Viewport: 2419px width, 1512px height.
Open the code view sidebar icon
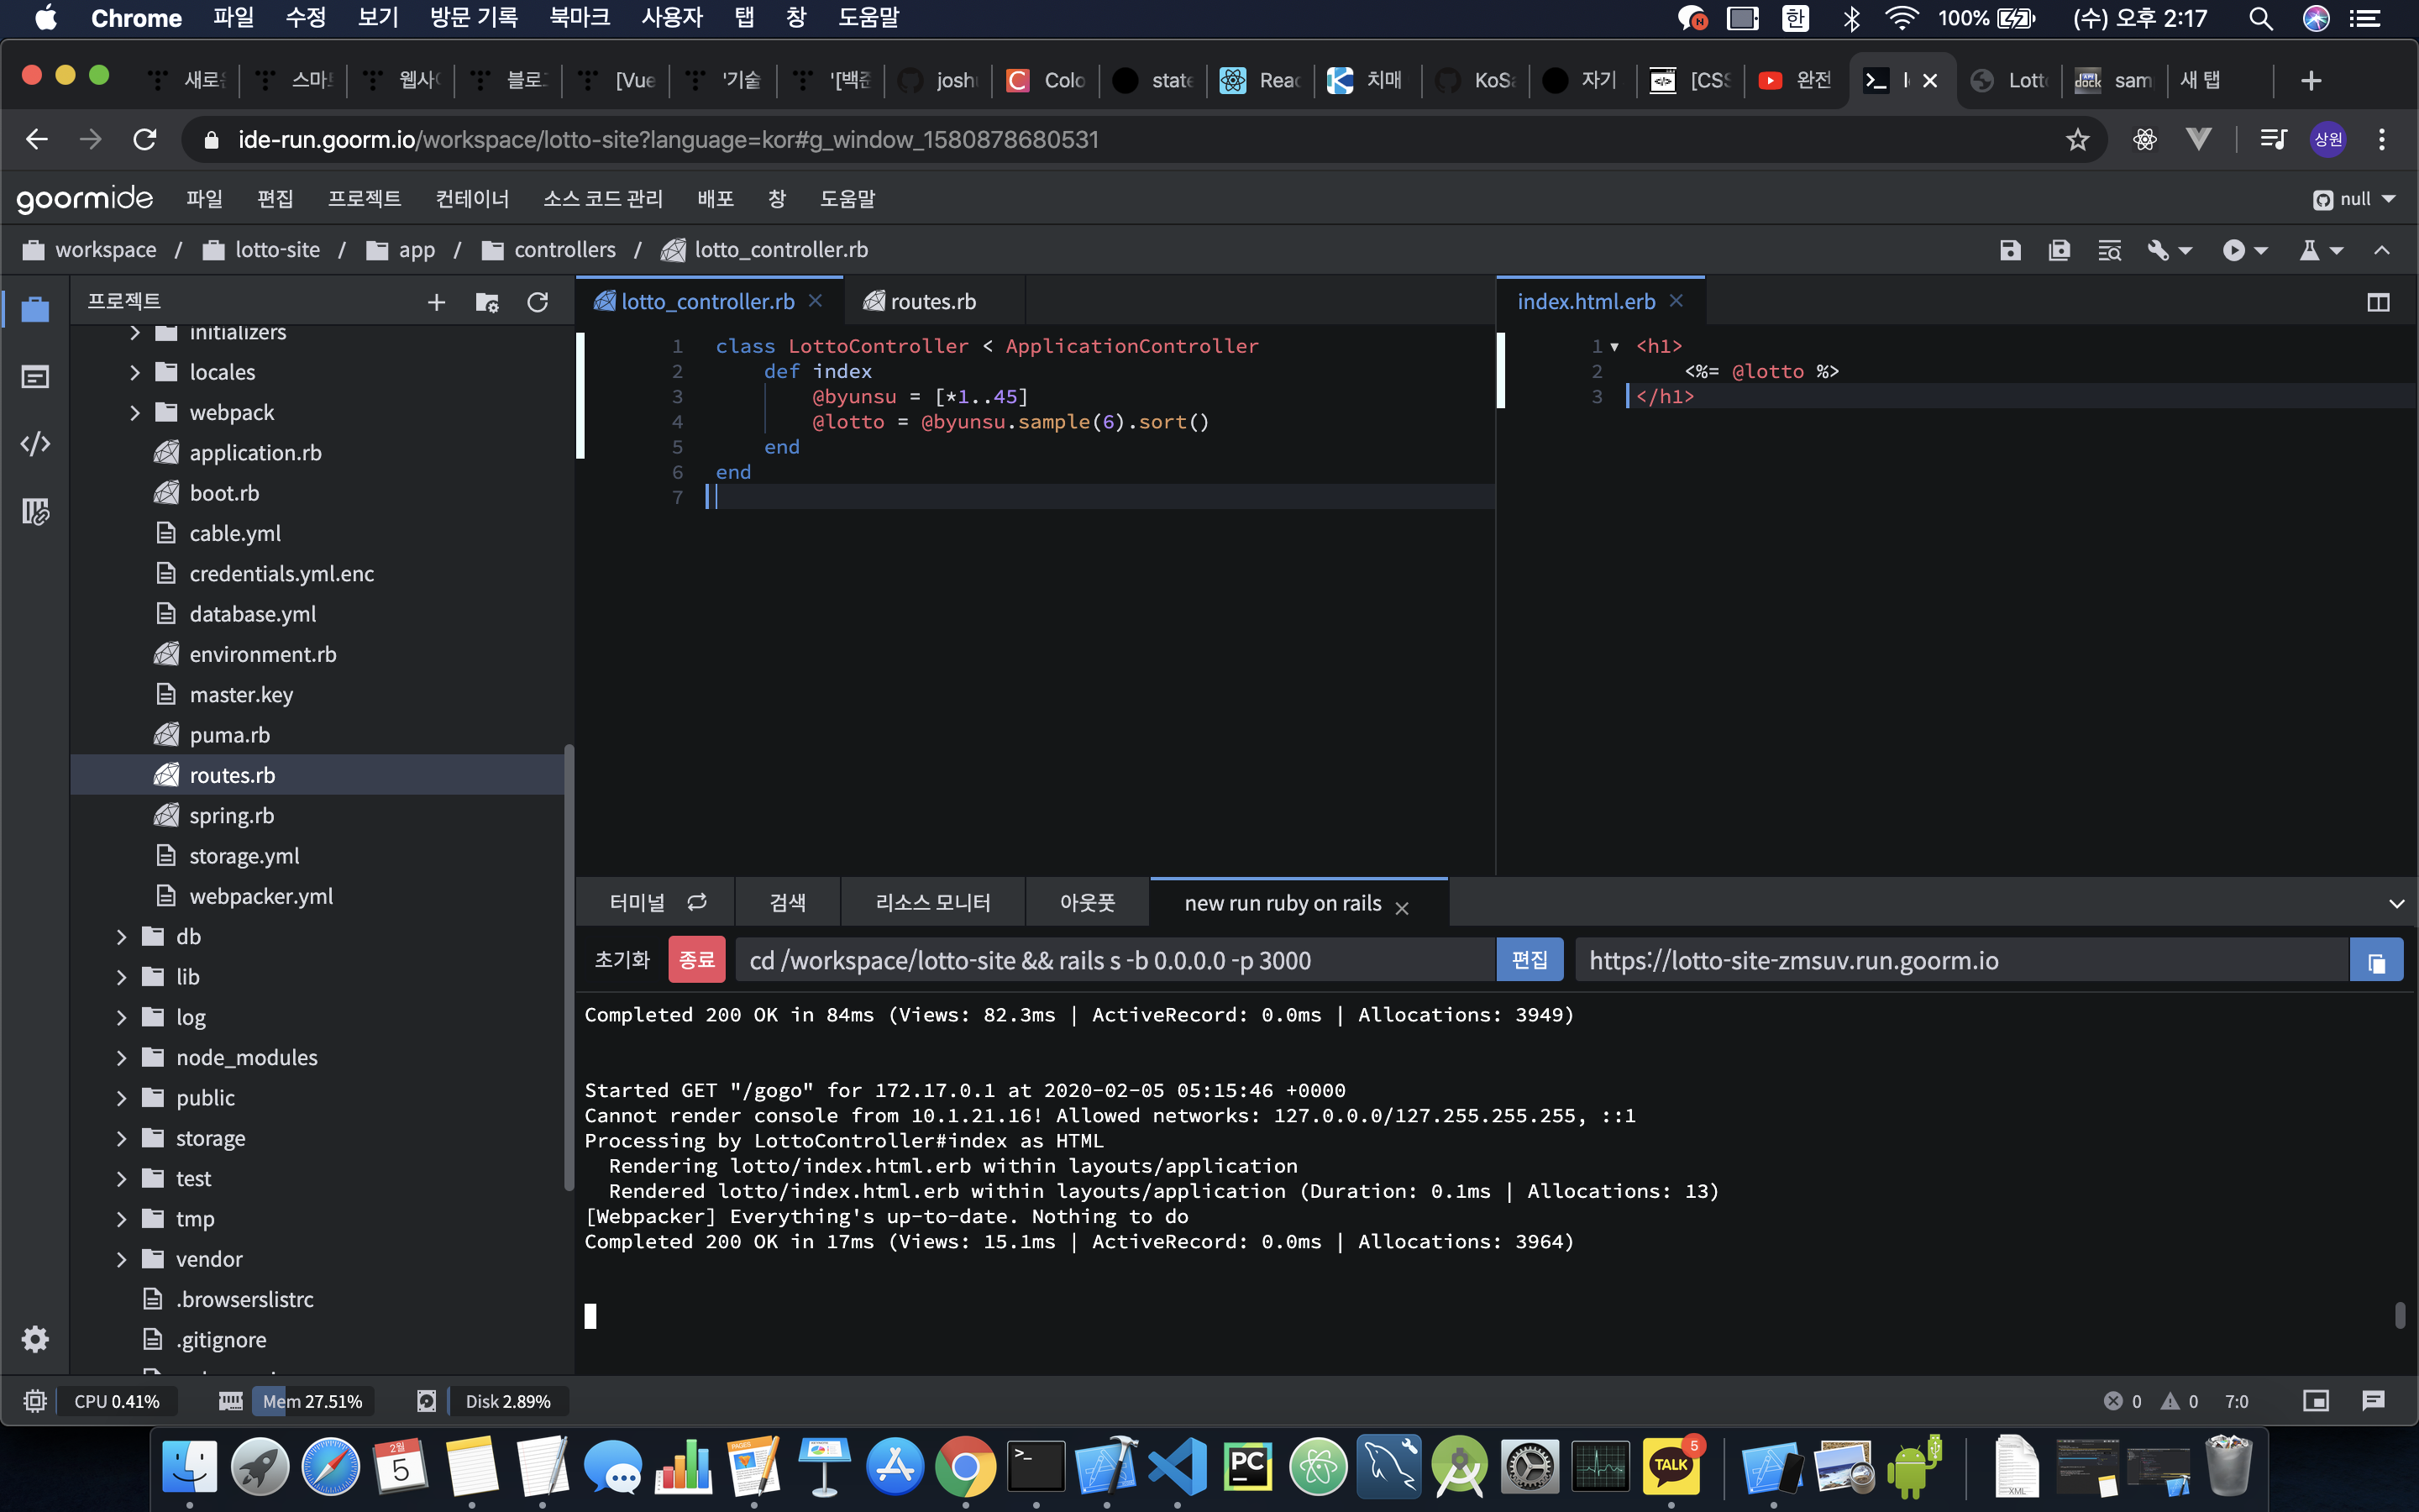[x=35, y=444]
